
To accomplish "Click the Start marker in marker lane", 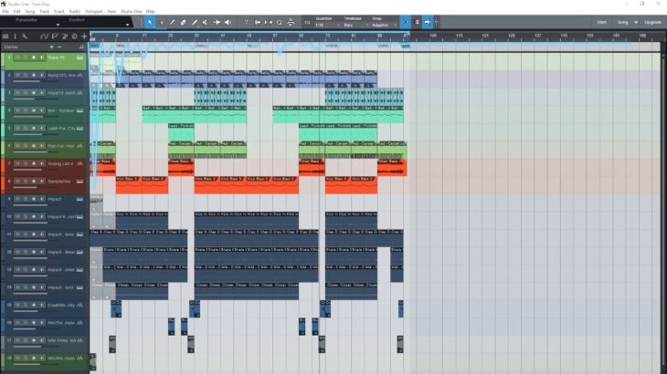I will 94,46.
